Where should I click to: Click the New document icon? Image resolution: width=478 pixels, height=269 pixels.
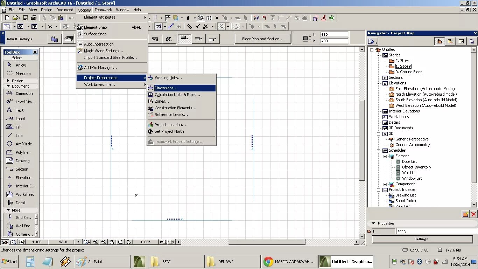click(7, 18)
